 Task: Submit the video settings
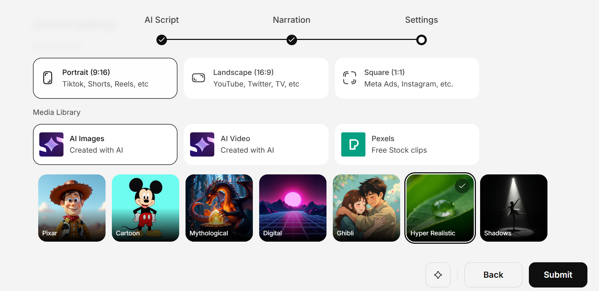(558, 275)
